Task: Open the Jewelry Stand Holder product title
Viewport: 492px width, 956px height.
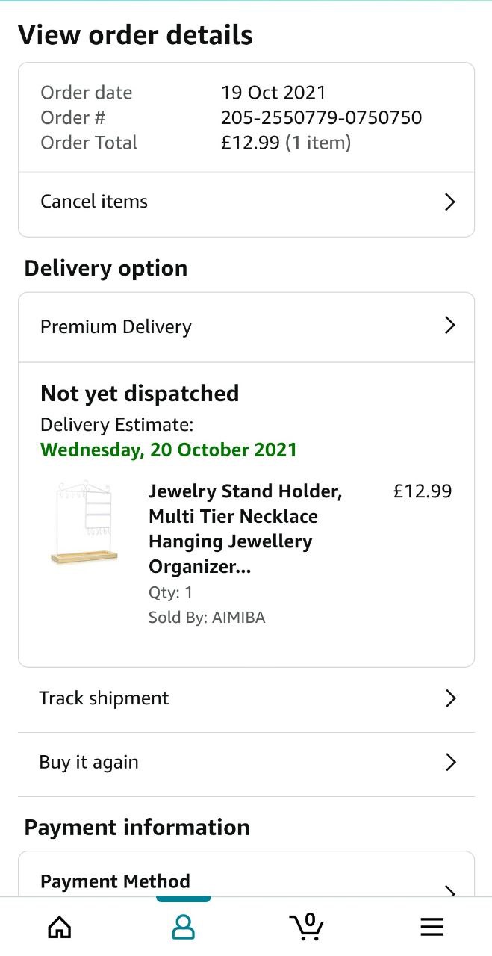Action: click(x=245, y=529)
